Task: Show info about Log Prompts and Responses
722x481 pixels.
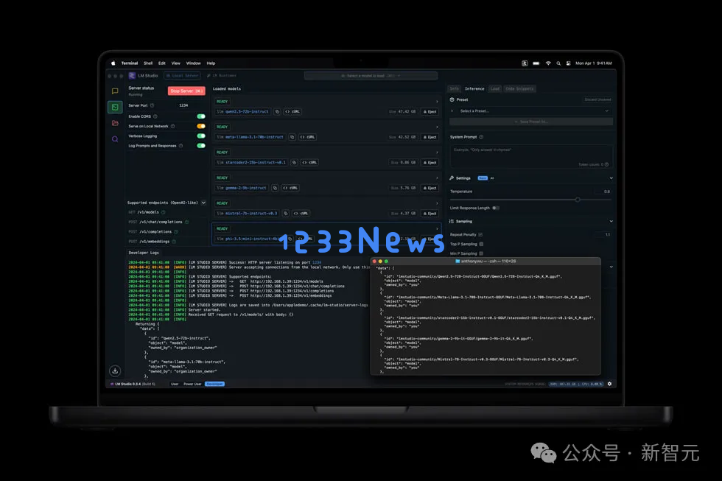Action: tap(180, 146)
